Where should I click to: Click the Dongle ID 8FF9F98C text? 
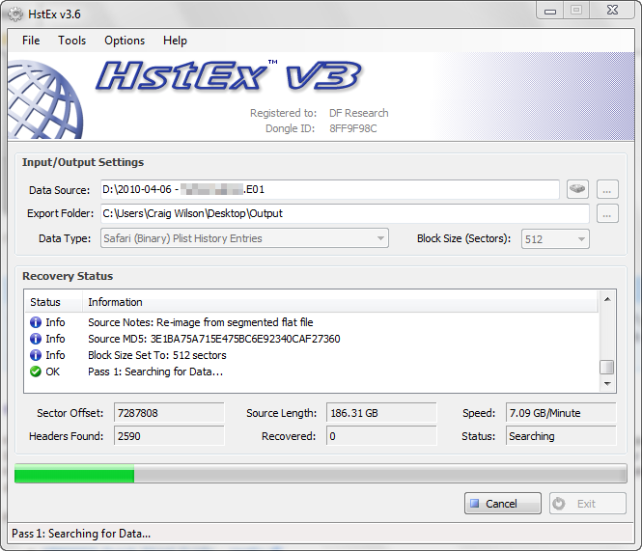coord(353,128)
